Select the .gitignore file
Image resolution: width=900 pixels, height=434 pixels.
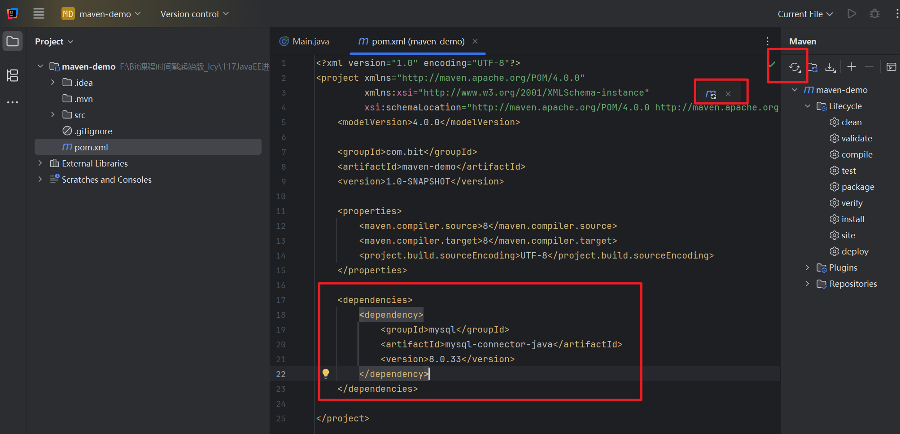87,131
